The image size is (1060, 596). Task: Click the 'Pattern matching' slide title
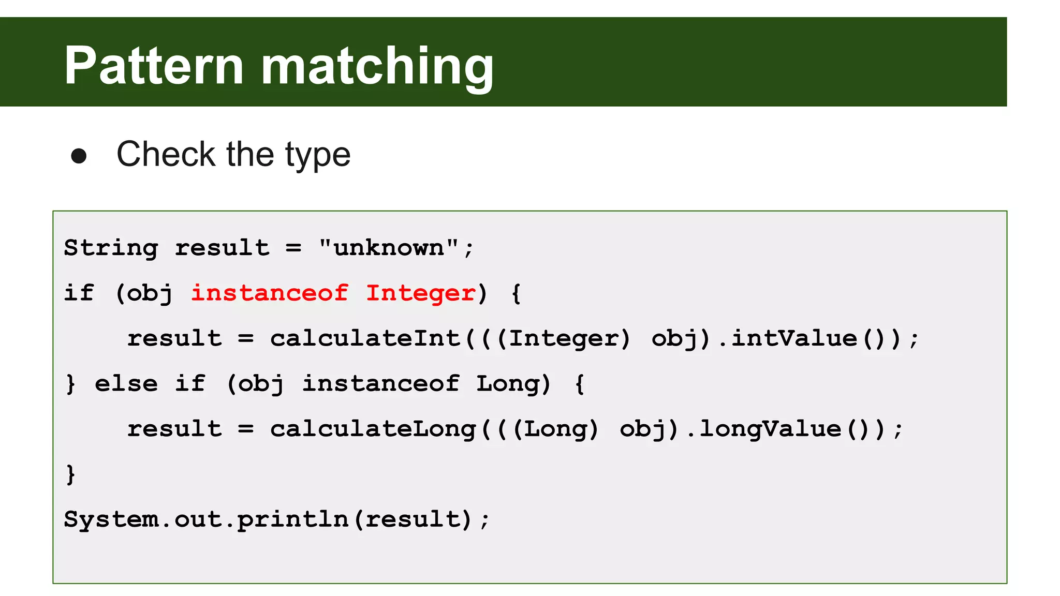point(278,66)
